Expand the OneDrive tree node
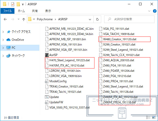This screenshot has height=121, width=158. coord(3,40)
